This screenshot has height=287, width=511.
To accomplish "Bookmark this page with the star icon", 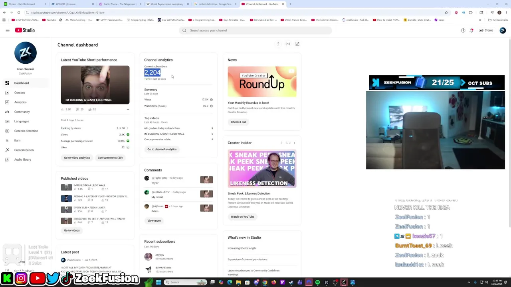I will 446,12.
